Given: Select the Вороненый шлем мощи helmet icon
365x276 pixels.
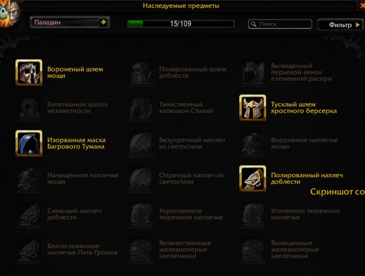Looking at the screenshot, I should pyautogui.click(x=29, y=73).
